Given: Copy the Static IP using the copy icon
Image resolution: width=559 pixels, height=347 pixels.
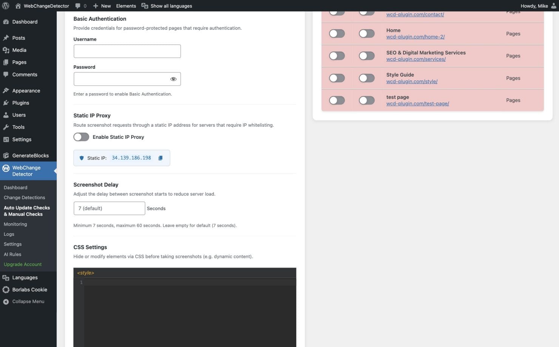Looking at the screenshot, I should 161,158.
